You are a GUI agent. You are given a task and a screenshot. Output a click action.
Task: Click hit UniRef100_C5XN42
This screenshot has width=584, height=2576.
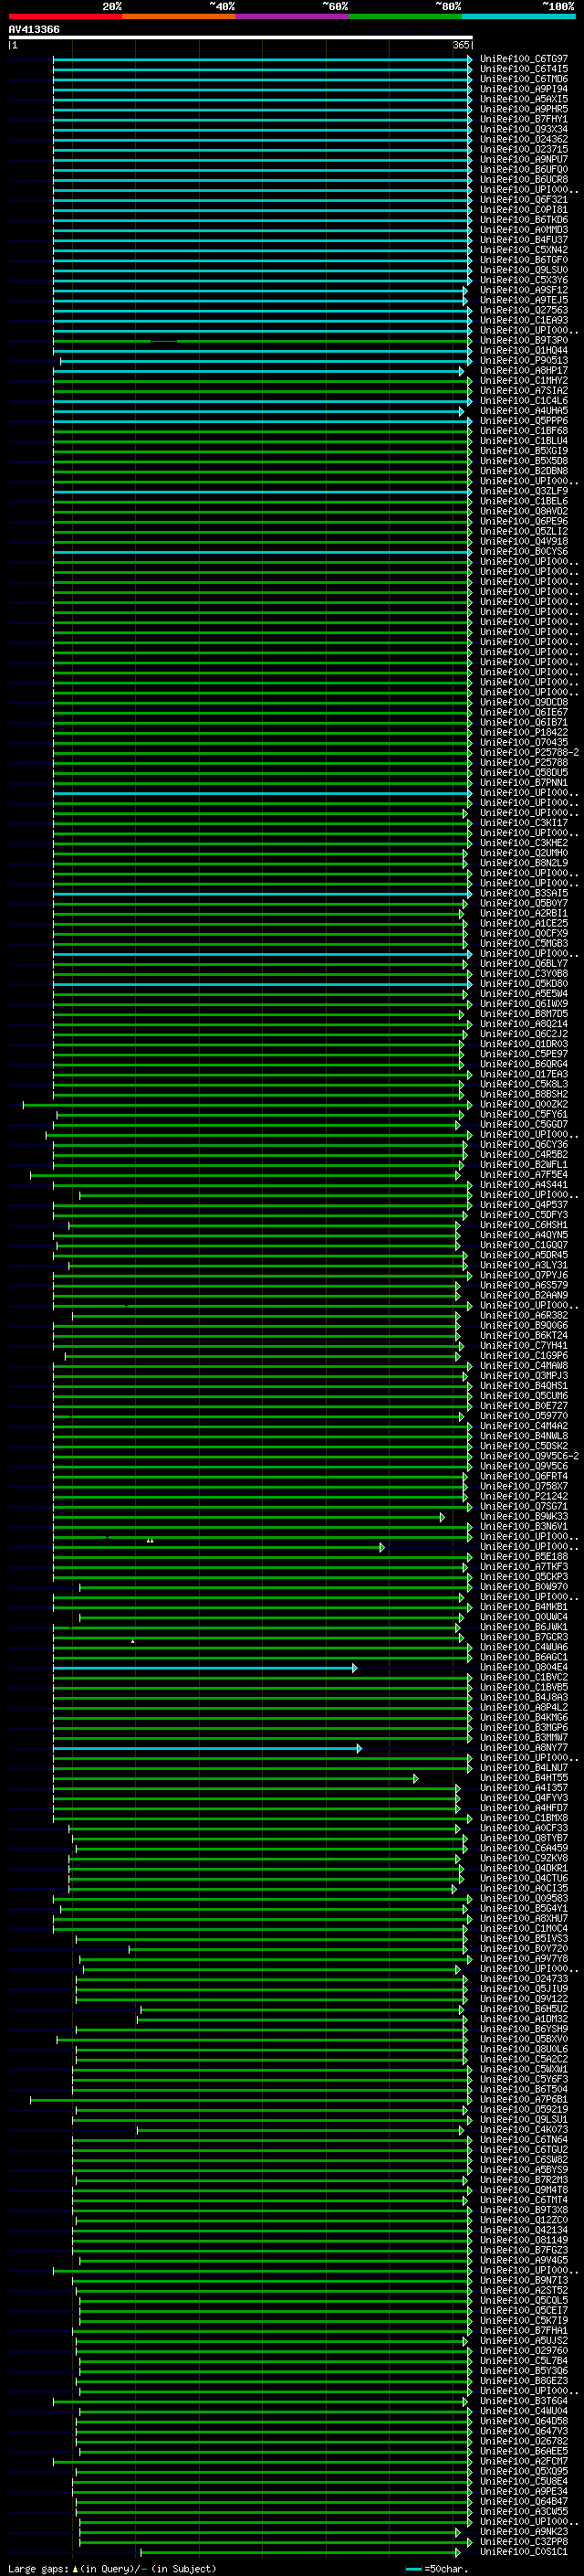[x=524, y=250]
